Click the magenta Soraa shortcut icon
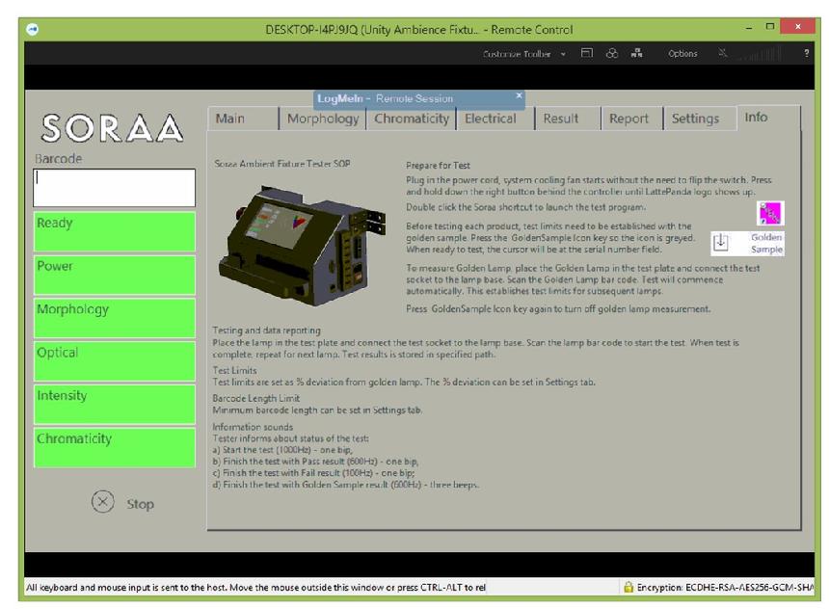 (x=770, y=213)
